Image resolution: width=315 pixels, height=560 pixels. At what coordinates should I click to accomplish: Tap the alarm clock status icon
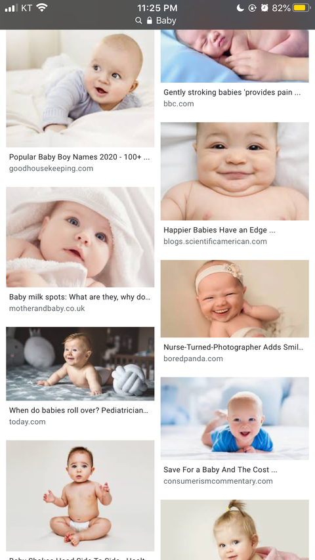point(264,7)
